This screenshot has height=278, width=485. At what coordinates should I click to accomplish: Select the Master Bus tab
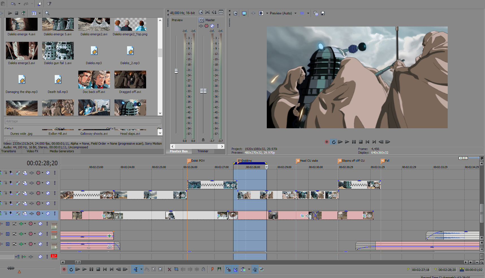(x=179, y=151)
